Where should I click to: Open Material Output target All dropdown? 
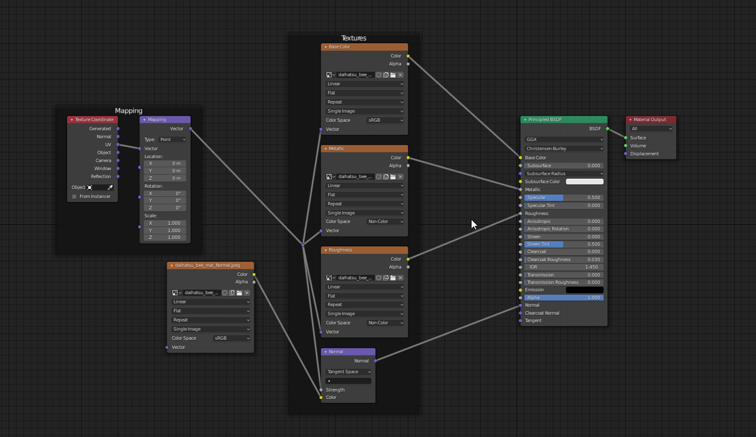(x=651, y=129)
